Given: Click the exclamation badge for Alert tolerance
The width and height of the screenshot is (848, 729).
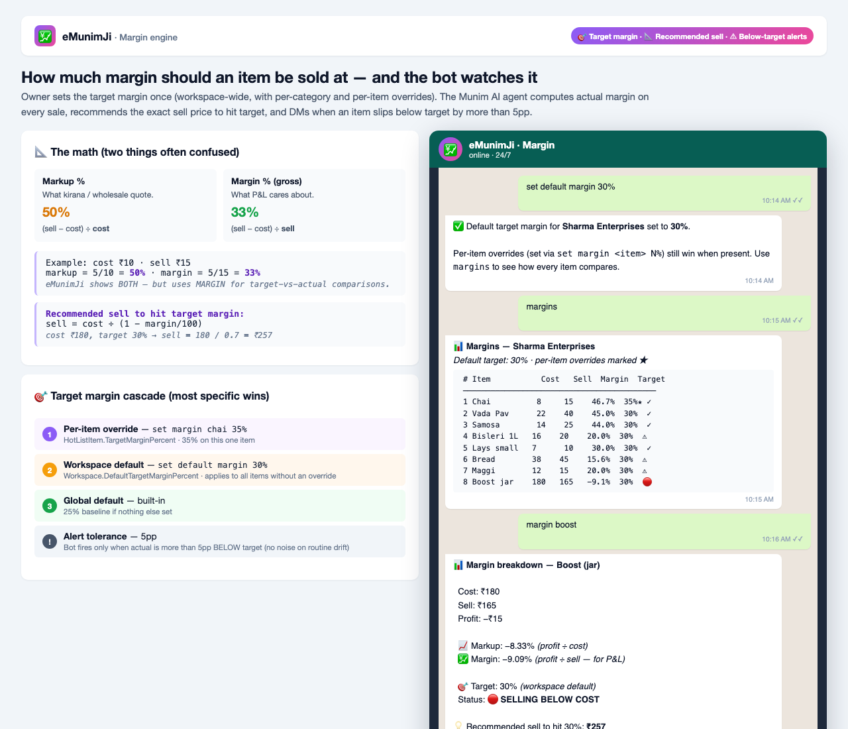Looking at the screenshot, I should tap(49, 541).
